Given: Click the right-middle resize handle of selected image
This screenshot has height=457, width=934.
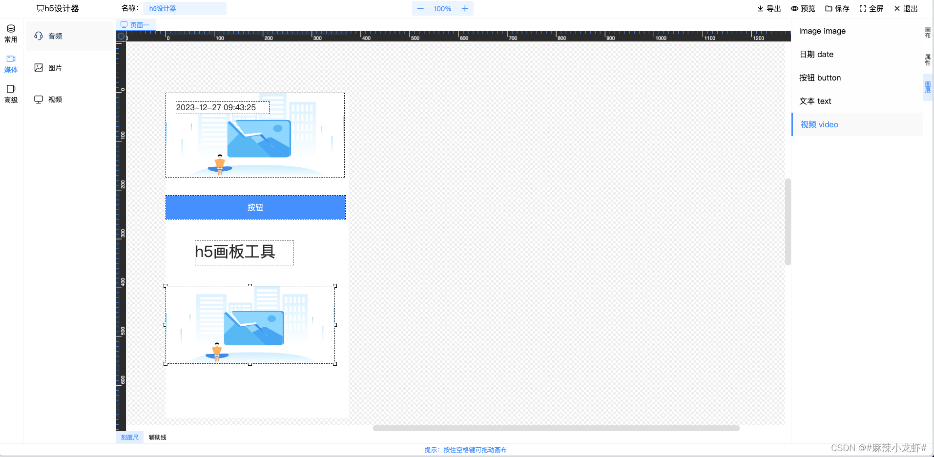Looking at the screenshot, I should (x=335, y=325).
